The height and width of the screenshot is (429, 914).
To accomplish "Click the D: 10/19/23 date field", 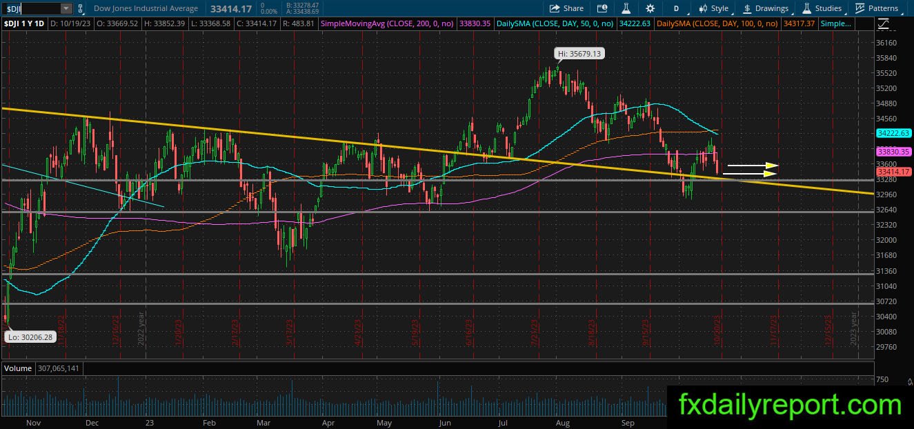I will [x=72, y=23].
